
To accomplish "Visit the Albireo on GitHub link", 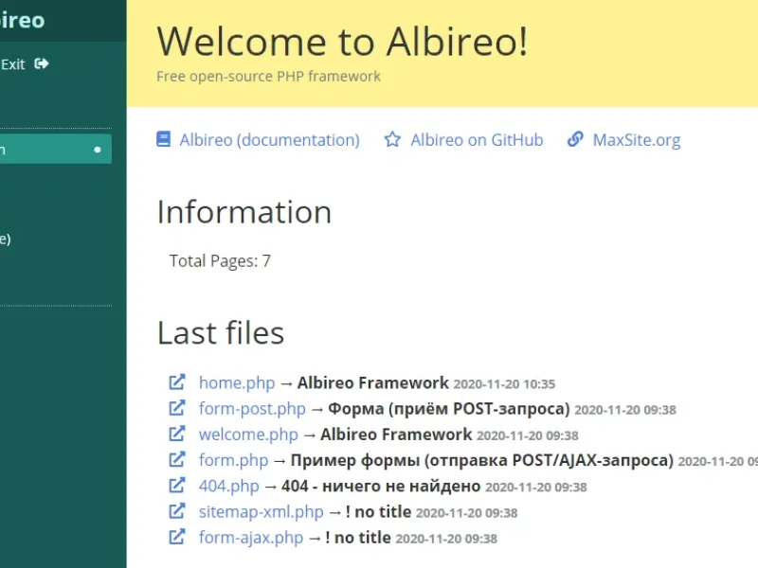I will tap(476, 139).
